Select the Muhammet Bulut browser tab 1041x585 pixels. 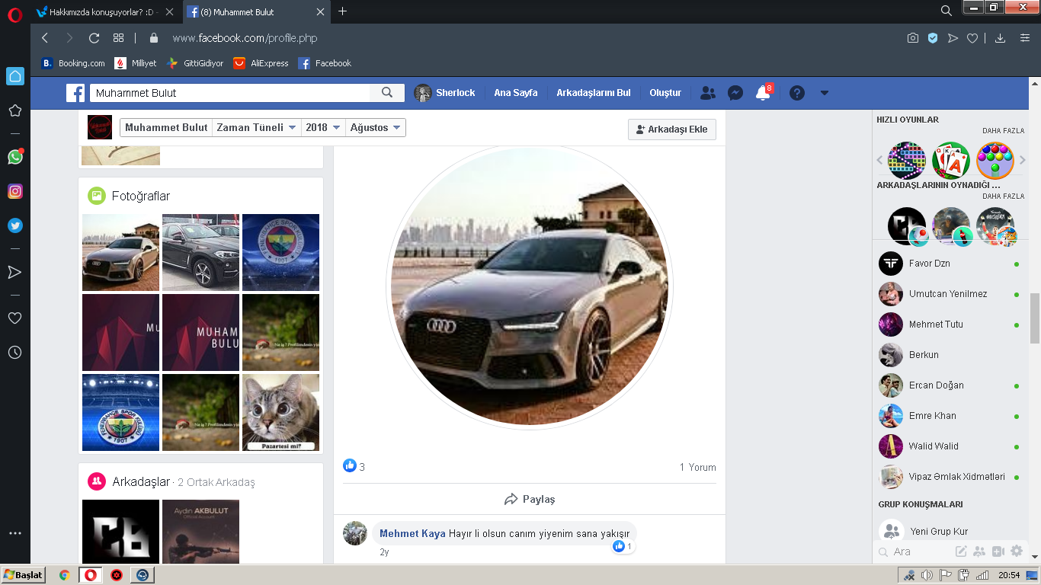coord(255,11)
